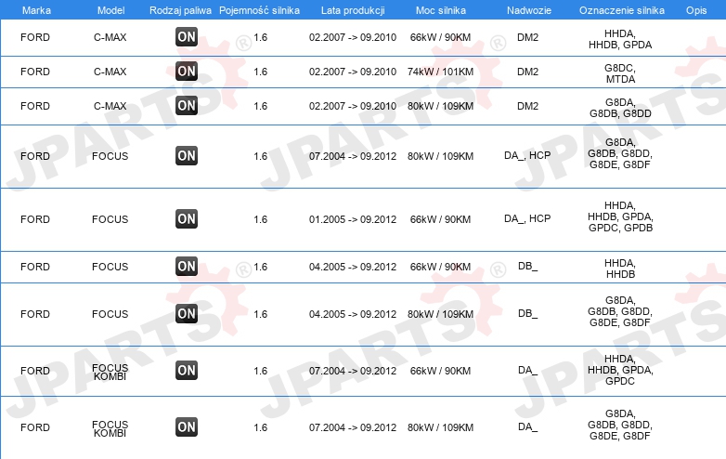
Task: Click the 01.2005 -> 09.2012 production years cell
Action: pos(353,219)
